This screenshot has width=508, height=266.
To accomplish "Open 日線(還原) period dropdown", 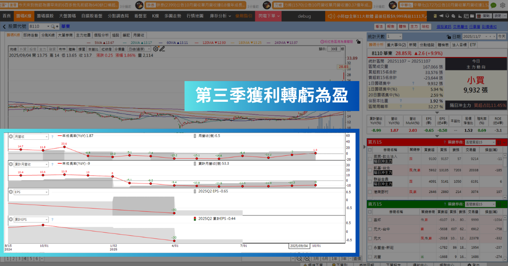I will [x=140, y=49].
